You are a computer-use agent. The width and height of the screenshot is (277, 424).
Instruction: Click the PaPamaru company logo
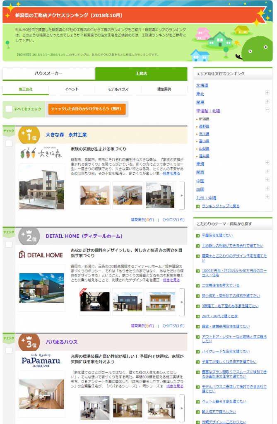point(41,362)
